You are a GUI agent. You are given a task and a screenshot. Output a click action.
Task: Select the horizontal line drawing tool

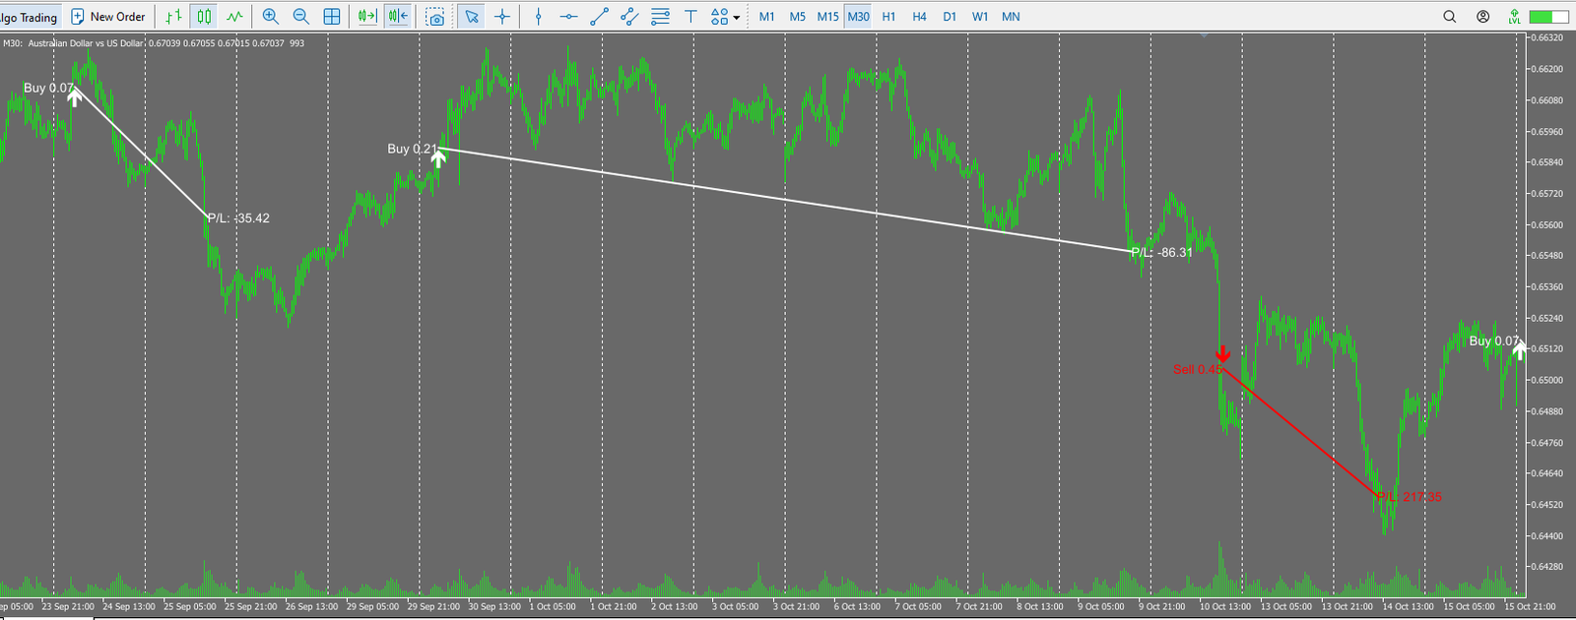click(x=568, y=17)
